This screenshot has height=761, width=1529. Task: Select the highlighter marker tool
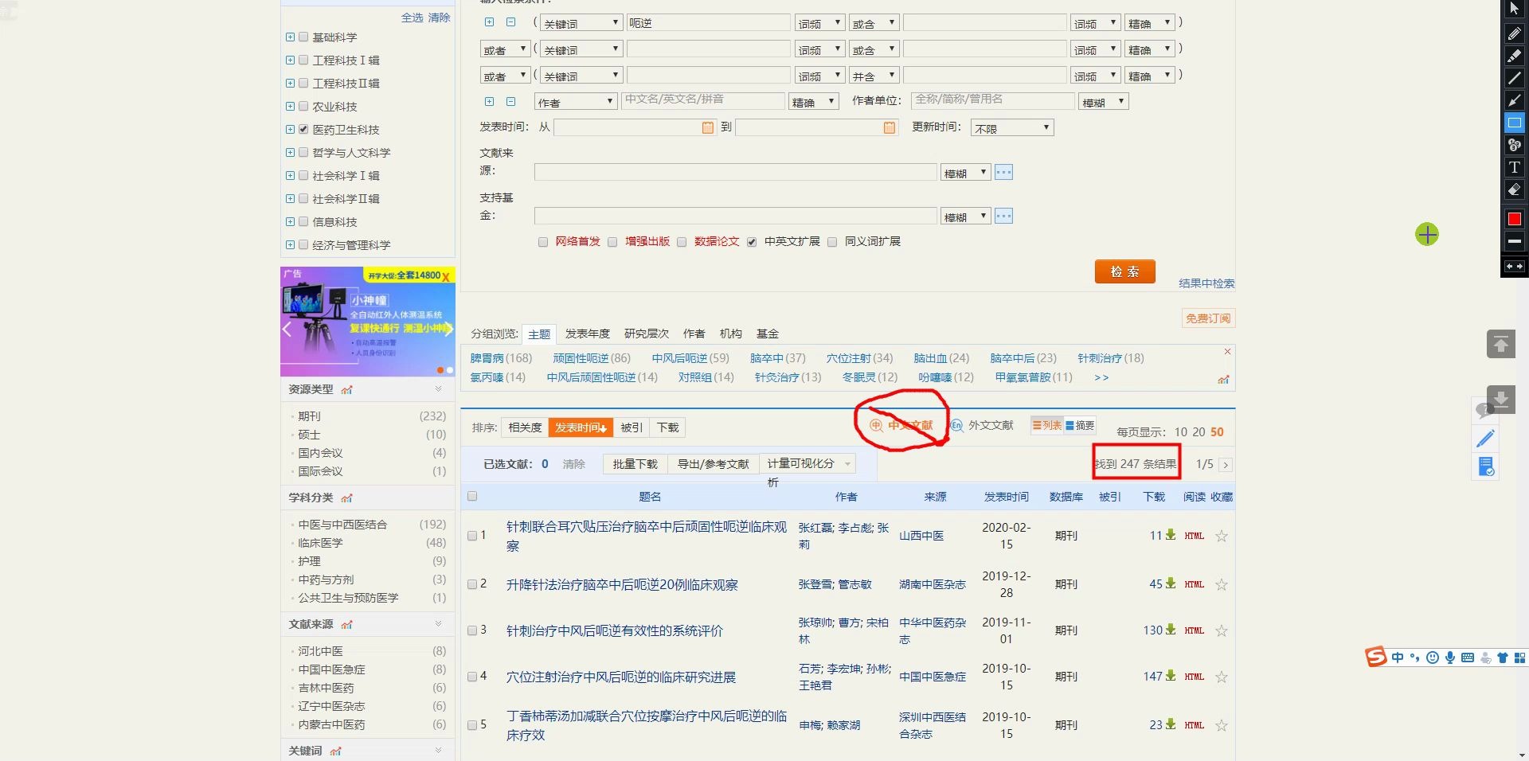tap(1514, 56)
